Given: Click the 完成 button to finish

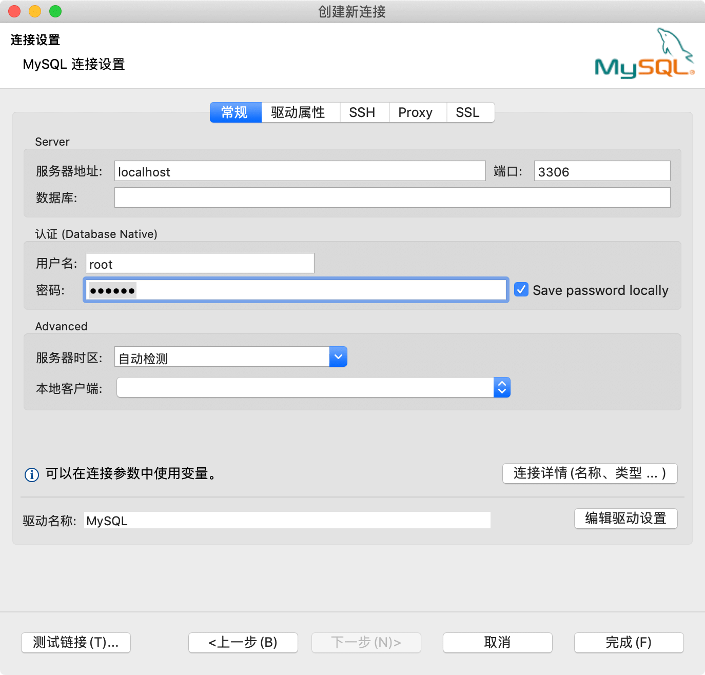Looking at the screenshot, I should point(628,642).
